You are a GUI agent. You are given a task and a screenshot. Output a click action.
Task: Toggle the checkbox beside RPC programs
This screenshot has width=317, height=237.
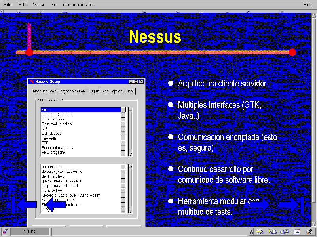click(123, 153)
